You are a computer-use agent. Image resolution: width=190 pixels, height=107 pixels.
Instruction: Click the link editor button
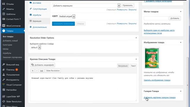pyautogui.click(x=42, y=71)
